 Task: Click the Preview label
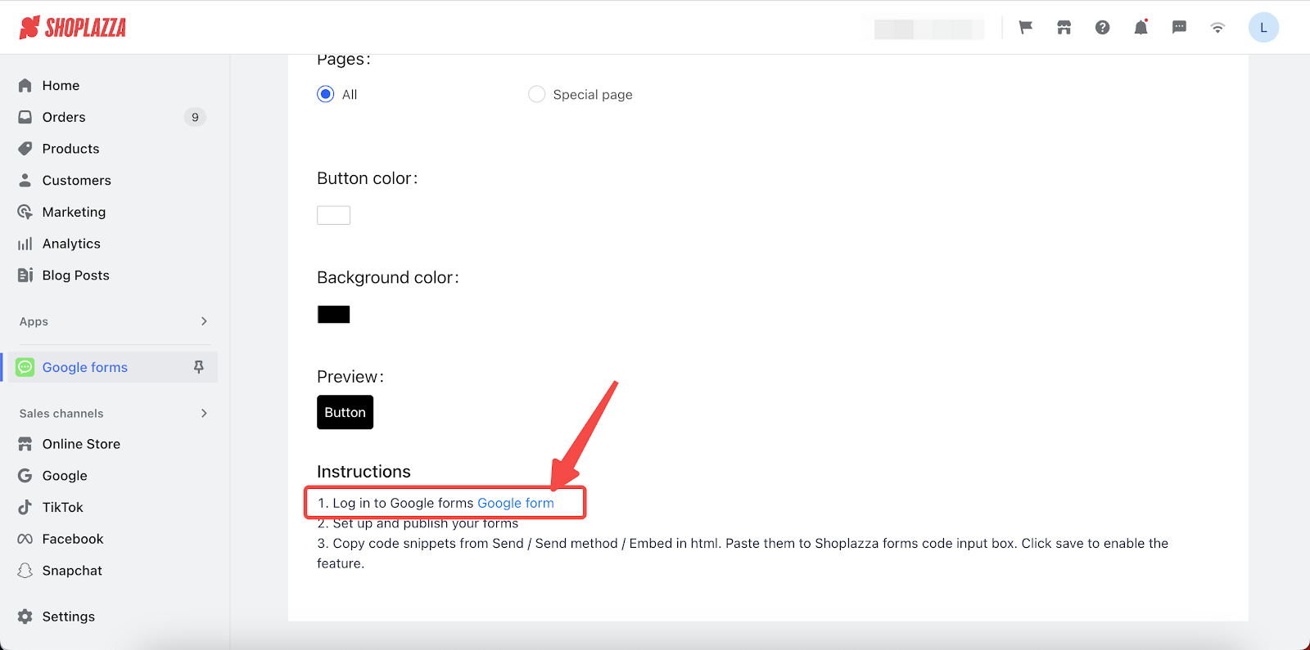point(350,377)
